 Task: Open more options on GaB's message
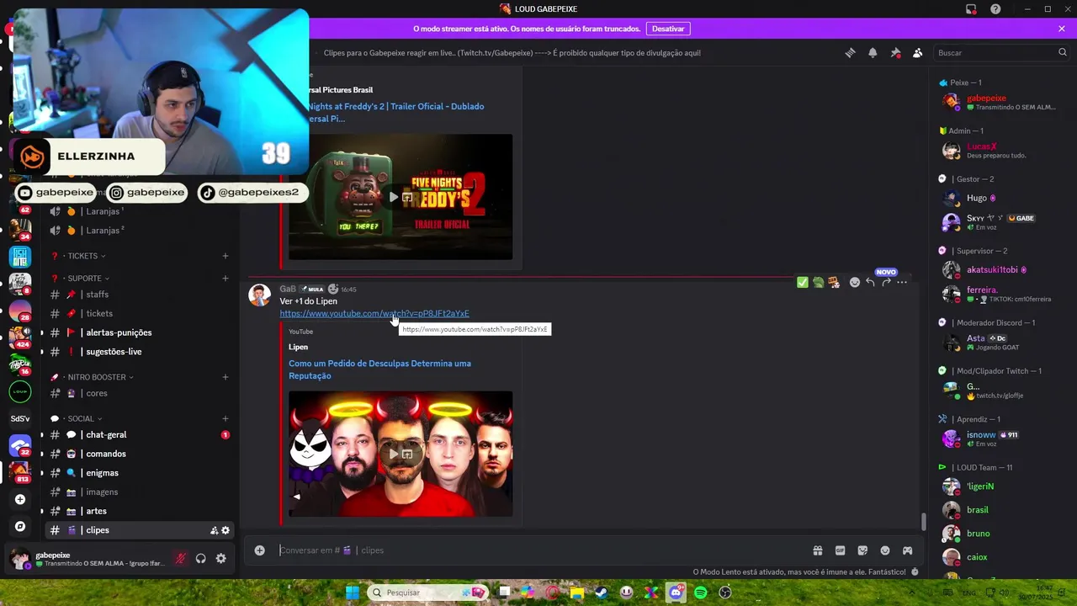pos(902,283)
